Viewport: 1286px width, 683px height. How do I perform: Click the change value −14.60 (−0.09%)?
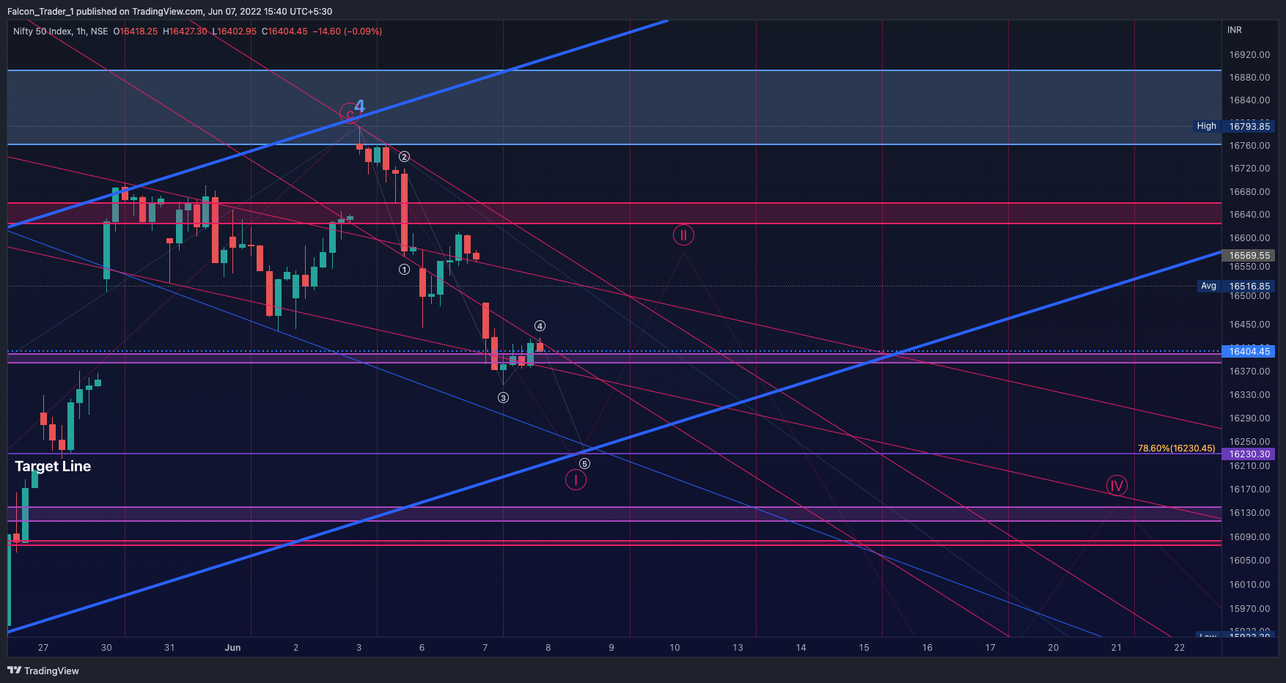(347, 32)
